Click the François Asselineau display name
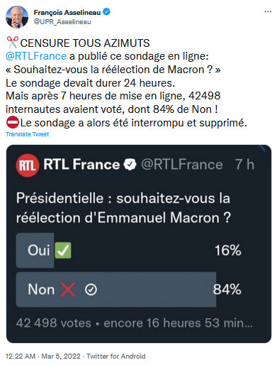Image resolution: width=277 pixels, height=365 pixels. click(67, 12)
